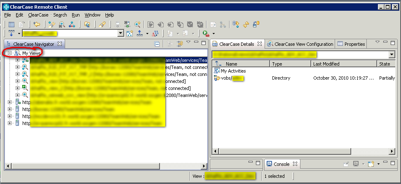Open the update arrow dropdown menu
The image size is (401, 184).
(x=19, y=33)
